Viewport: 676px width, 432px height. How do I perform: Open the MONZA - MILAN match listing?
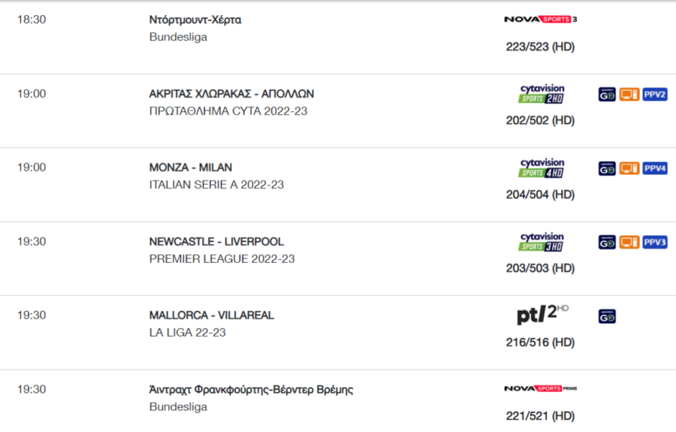[x=191, y=168]
